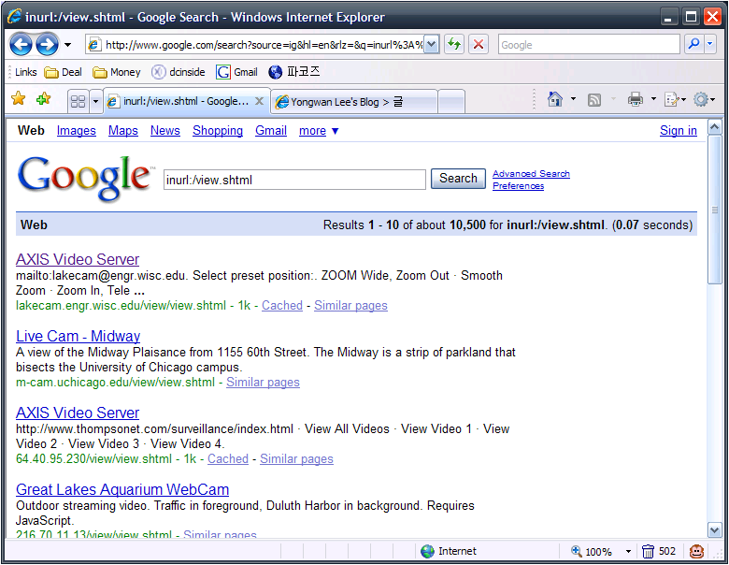The width and height of the screenshot is (729, 565).
Task: Open the Preferences link
Action: coord(518,186)
